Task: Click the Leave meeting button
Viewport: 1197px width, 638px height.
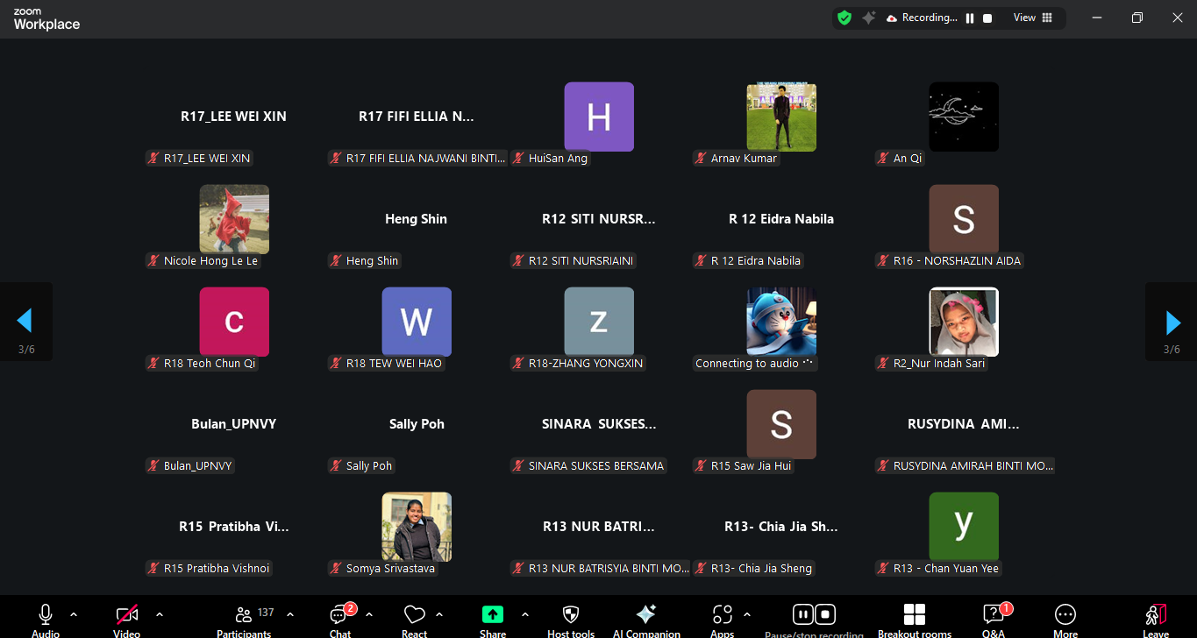Action: [1156, 615]
